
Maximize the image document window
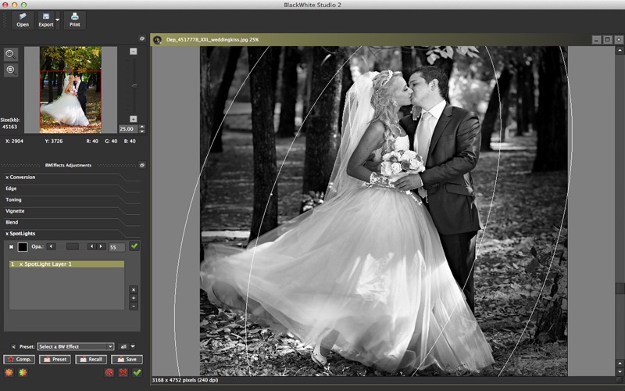pyautogui.click(x=608, y=40)
